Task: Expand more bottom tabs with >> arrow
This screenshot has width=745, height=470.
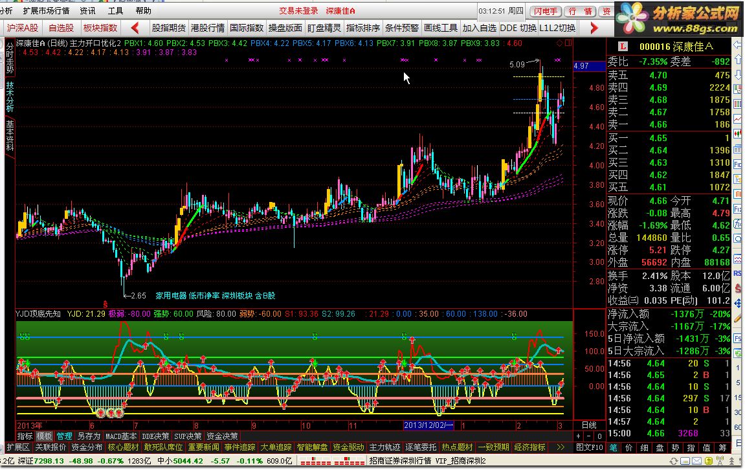Action: tap(561, 447)
